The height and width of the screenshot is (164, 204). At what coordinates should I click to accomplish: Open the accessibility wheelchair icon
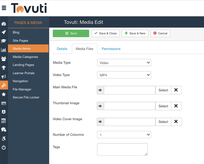4,139
